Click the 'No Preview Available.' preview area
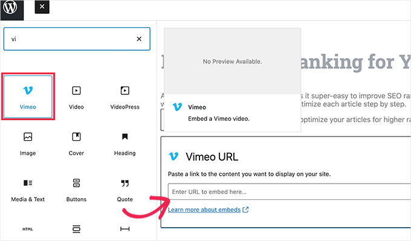The height and width of the screenshot is (241, 411). [232, 61]
